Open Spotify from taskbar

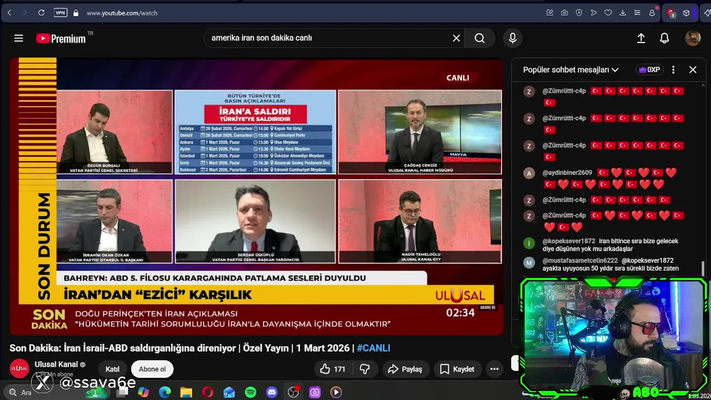[x=251, y=392]
